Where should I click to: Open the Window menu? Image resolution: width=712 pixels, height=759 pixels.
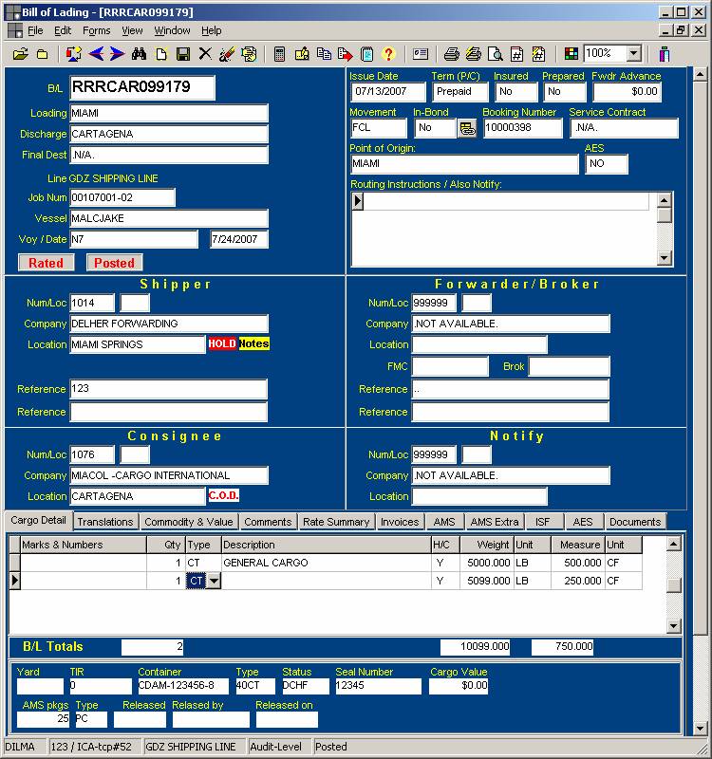tap(172, 30)
